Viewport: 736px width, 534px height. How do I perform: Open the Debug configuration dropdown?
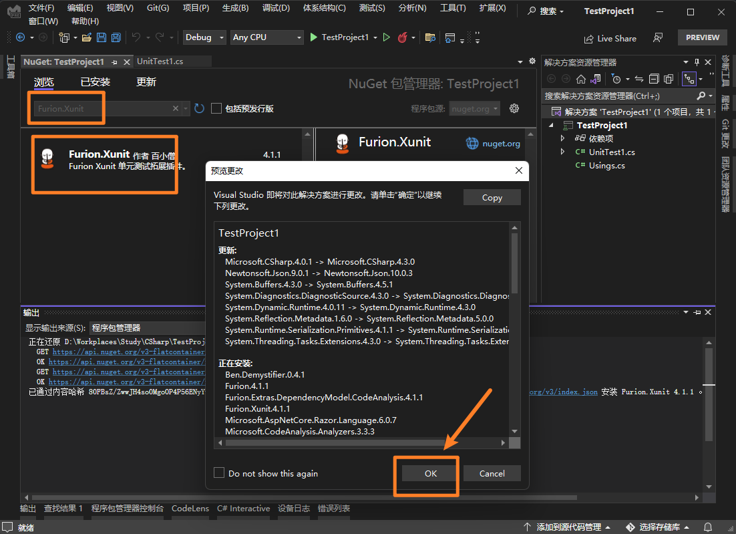[x=204, y=37]
